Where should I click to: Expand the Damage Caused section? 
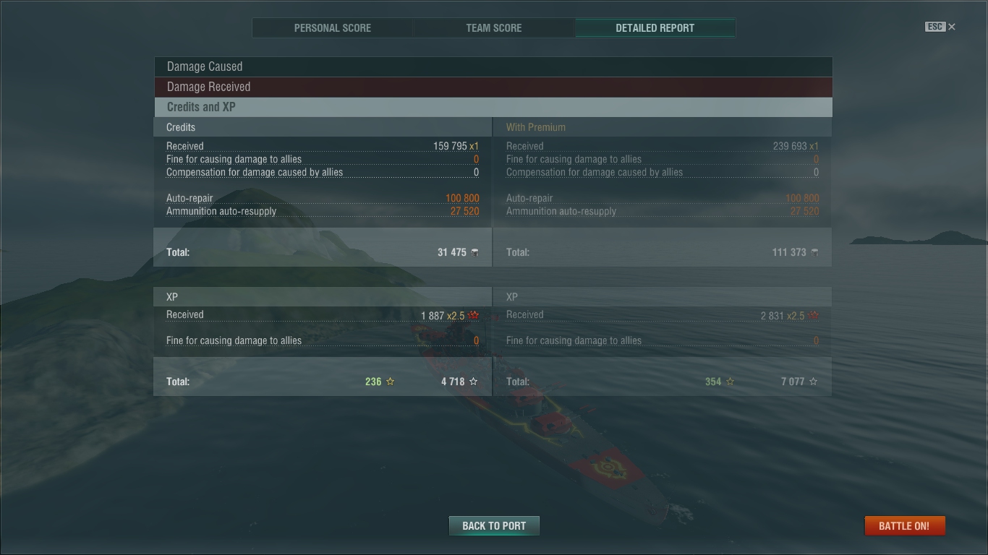pos(493,66)
